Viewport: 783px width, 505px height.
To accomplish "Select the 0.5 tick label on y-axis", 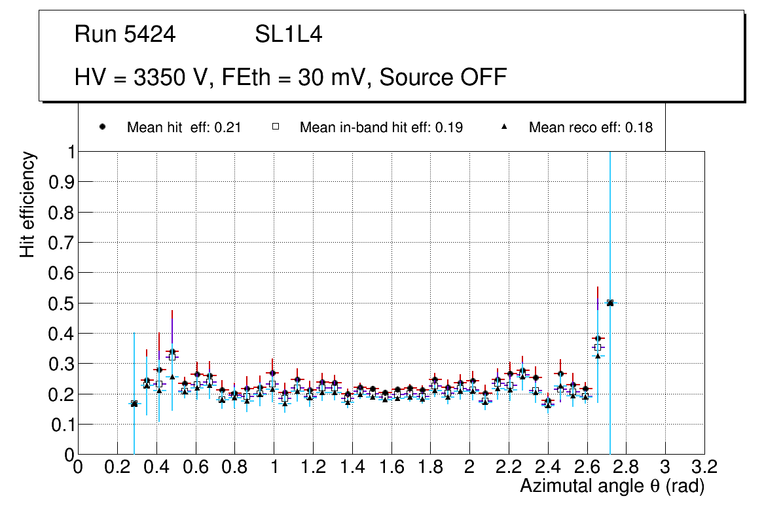I will (x=61, y=303).
